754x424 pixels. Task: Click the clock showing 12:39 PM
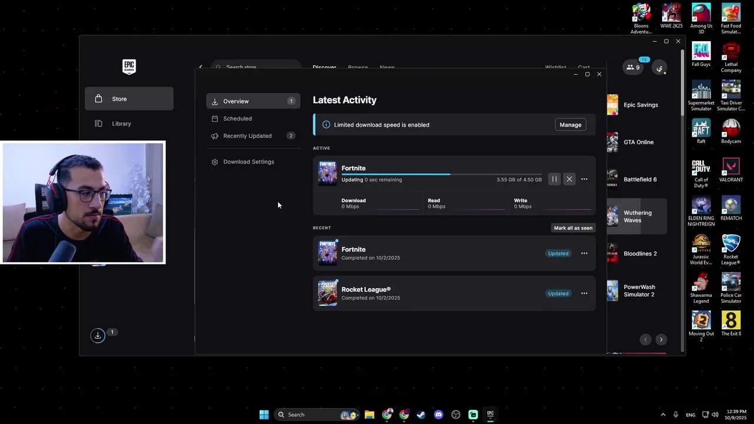pyautogui.click(x=736, y=415)
